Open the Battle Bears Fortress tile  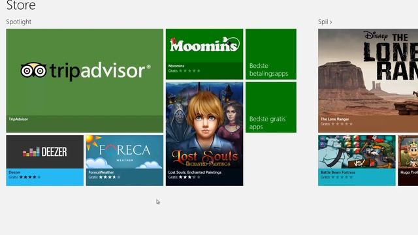point(357,161)
